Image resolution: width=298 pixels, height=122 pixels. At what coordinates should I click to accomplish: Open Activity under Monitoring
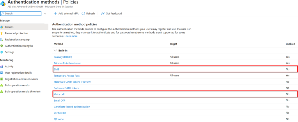tap(9, 66)
